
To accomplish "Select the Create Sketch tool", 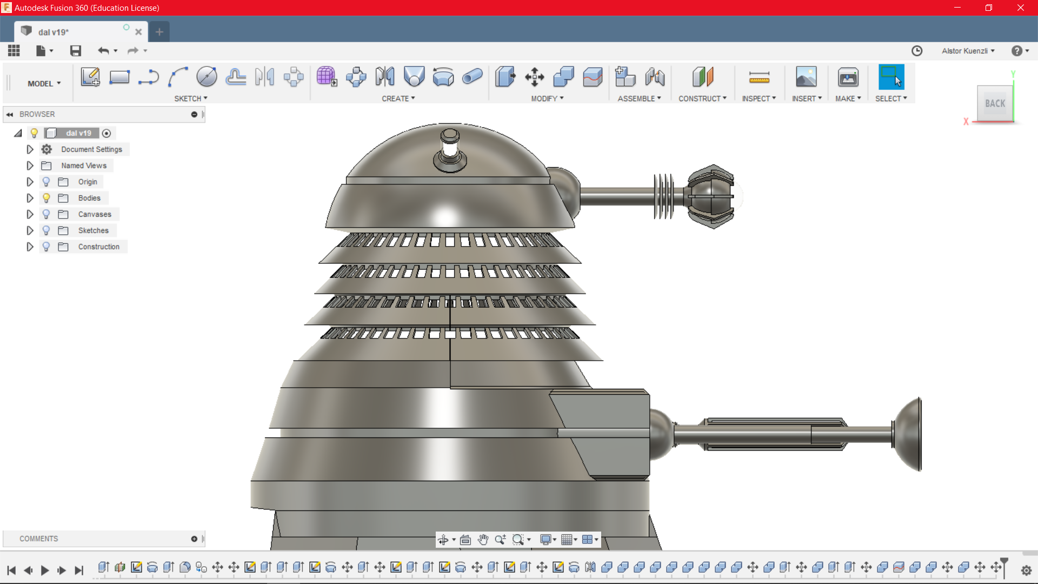I will (x=90, y=77).
